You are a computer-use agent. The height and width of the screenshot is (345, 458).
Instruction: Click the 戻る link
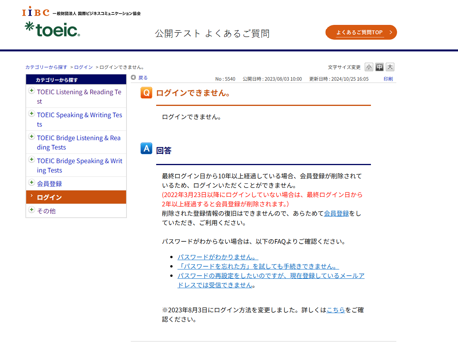143,78
